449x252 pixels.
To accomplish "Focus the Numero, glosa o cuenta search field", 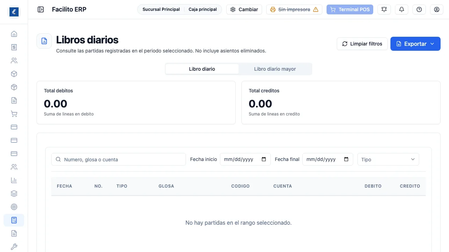I will (119, 159).
